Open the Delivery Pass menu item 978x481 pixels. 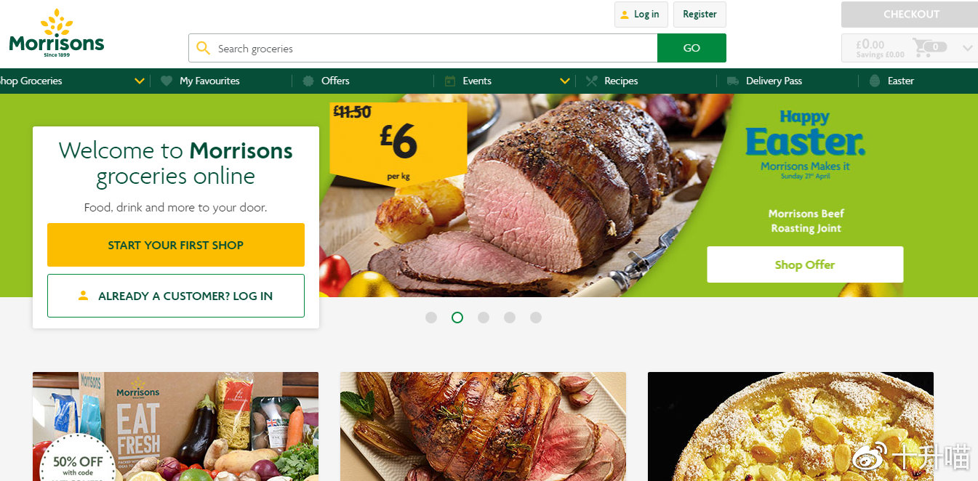tap(774, 81)
